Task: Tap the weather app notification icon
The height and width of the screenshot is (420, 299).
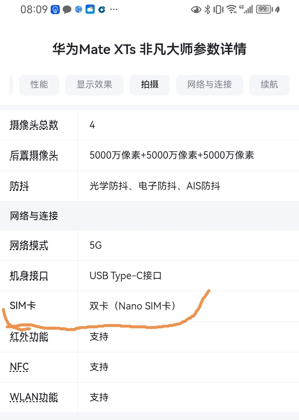Action: (x=90, y=10)
